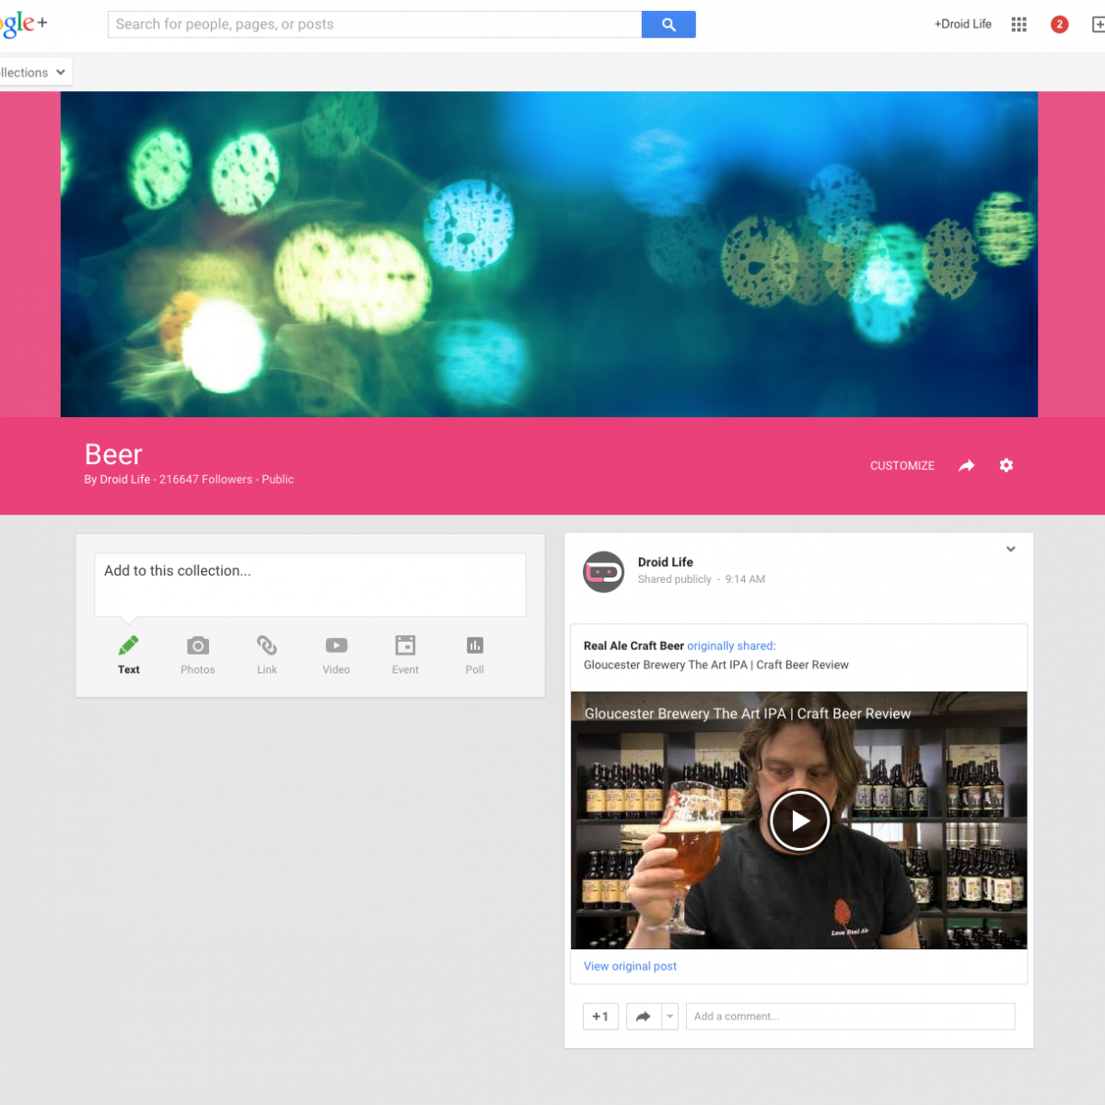Click the +1 button on post
Screen dimensions: 1105x1105
[x=600, y=1017]
